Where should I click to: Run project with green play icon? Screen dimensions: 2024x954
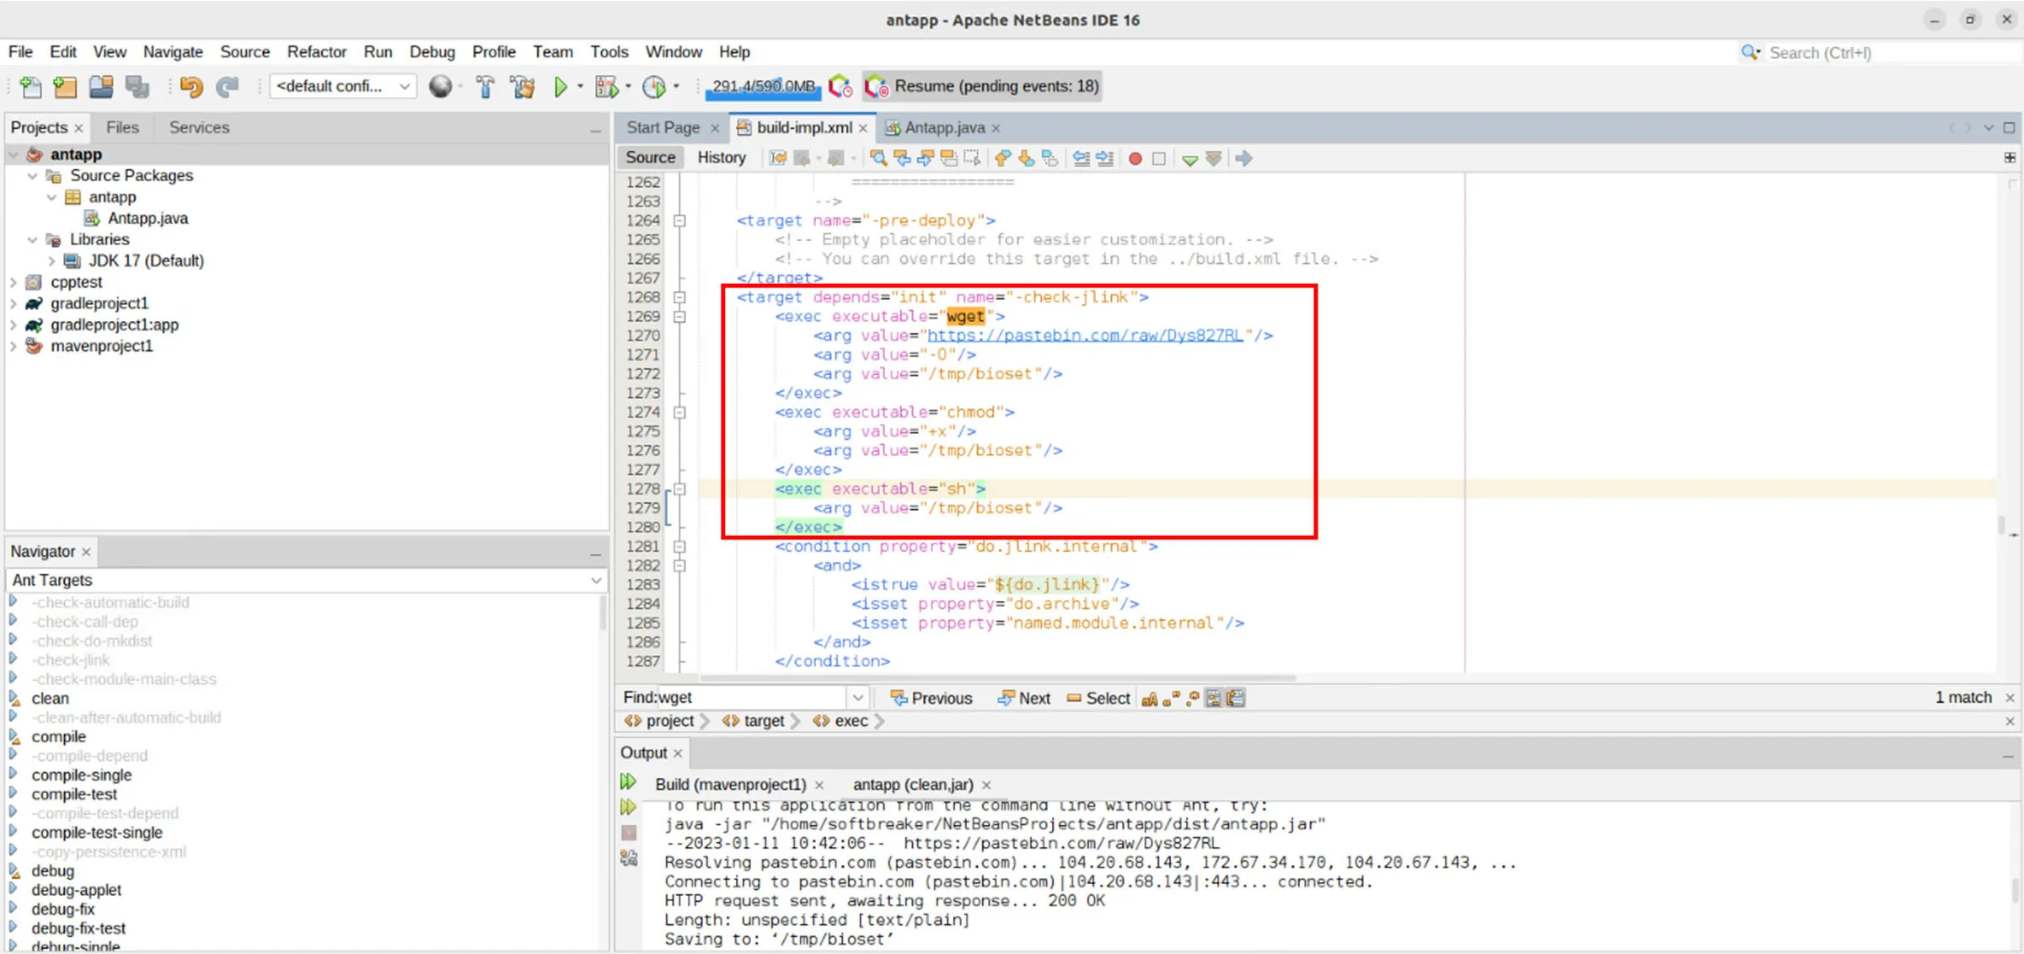(561, 86)
